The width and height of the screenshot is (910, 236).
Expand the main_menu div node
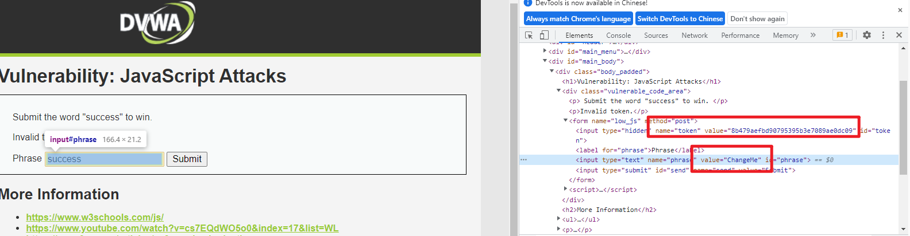(545, 51)
